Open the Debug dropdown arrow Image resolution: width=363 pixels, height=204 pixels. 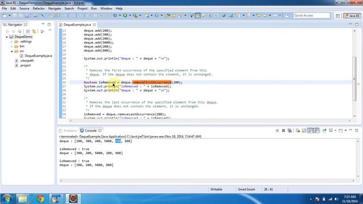tap(120, 15)
